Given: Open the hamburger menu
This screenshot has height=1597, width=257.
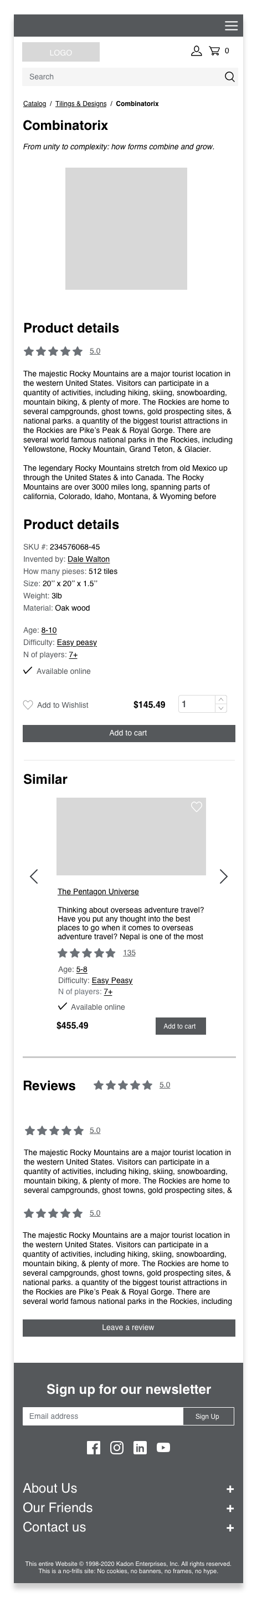Looking at the screenshot, I should tap(231, 26).
